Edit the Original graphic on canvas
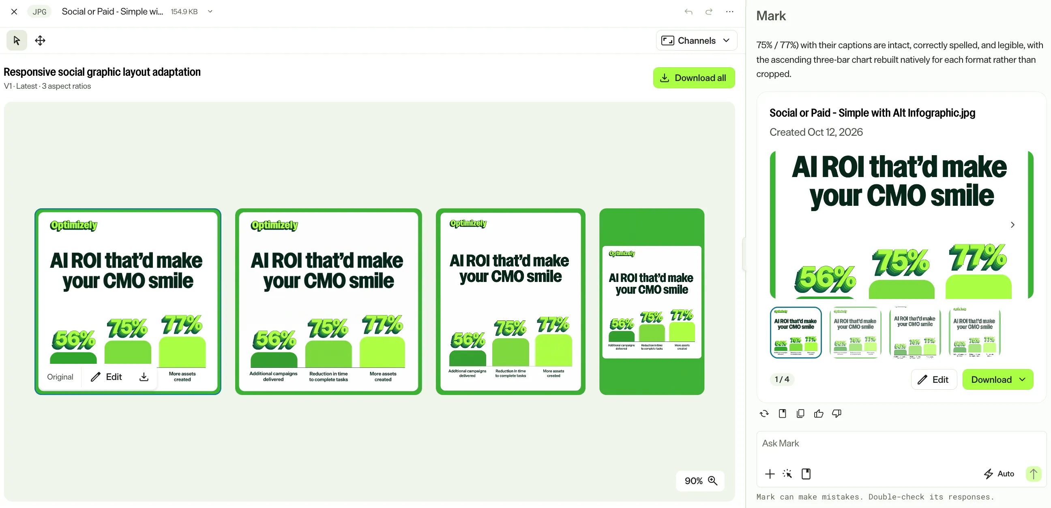 [x=107, y=377]
